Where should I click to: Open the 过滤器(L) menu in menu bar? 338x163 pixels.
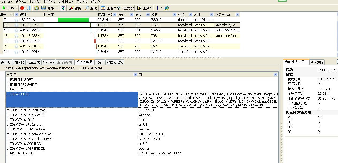click(x=65, y=2)
